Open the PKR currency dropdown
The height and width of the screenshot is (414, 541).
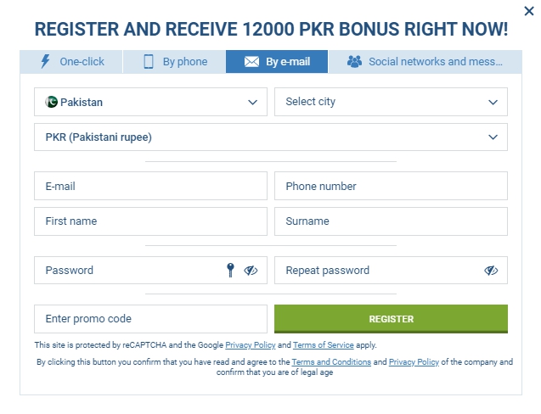[271, 137]
